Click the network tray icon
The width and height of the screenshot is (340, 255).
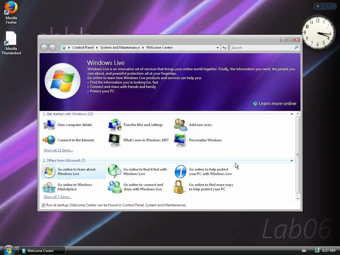pos(317,251)
